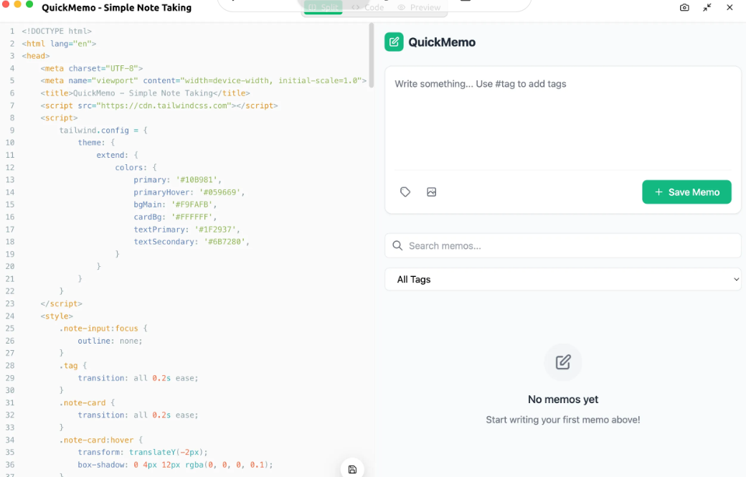
Task: Switch to the Split view tab
Action: click(324, 8)
